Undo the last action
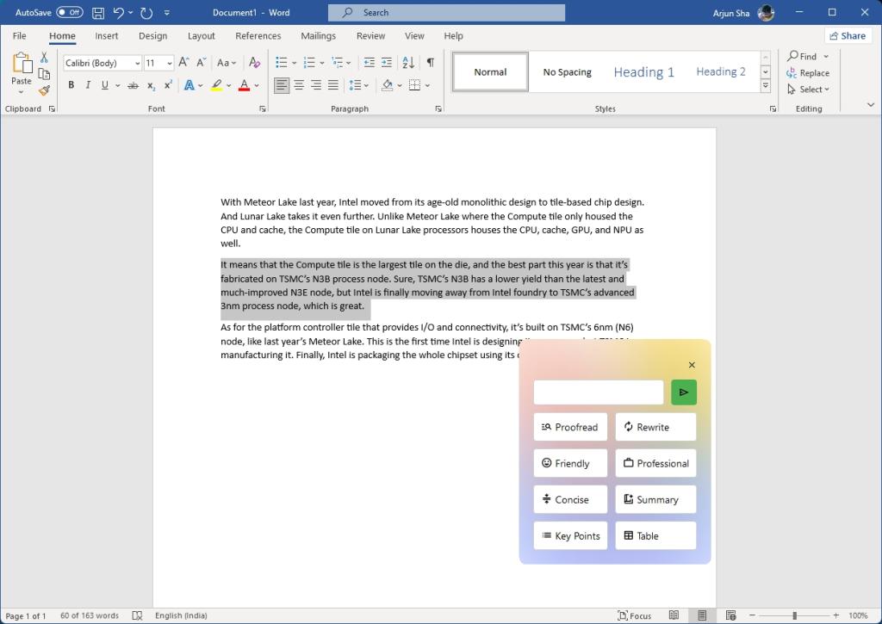The width and height of the screenshot is (882, 624). pos(118,12)
